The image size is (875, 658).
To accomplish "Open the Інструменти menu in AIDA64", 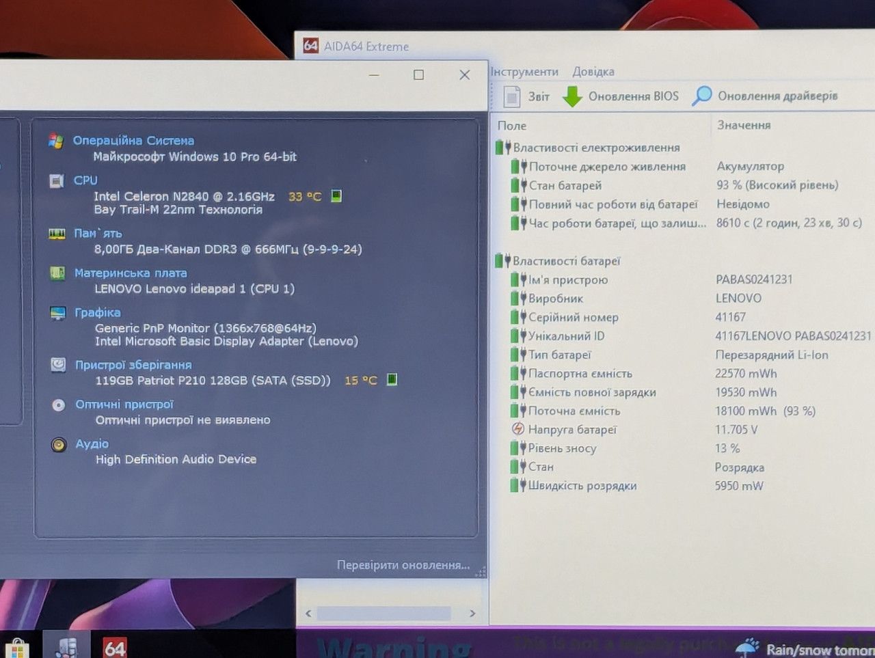I will 524,72.
